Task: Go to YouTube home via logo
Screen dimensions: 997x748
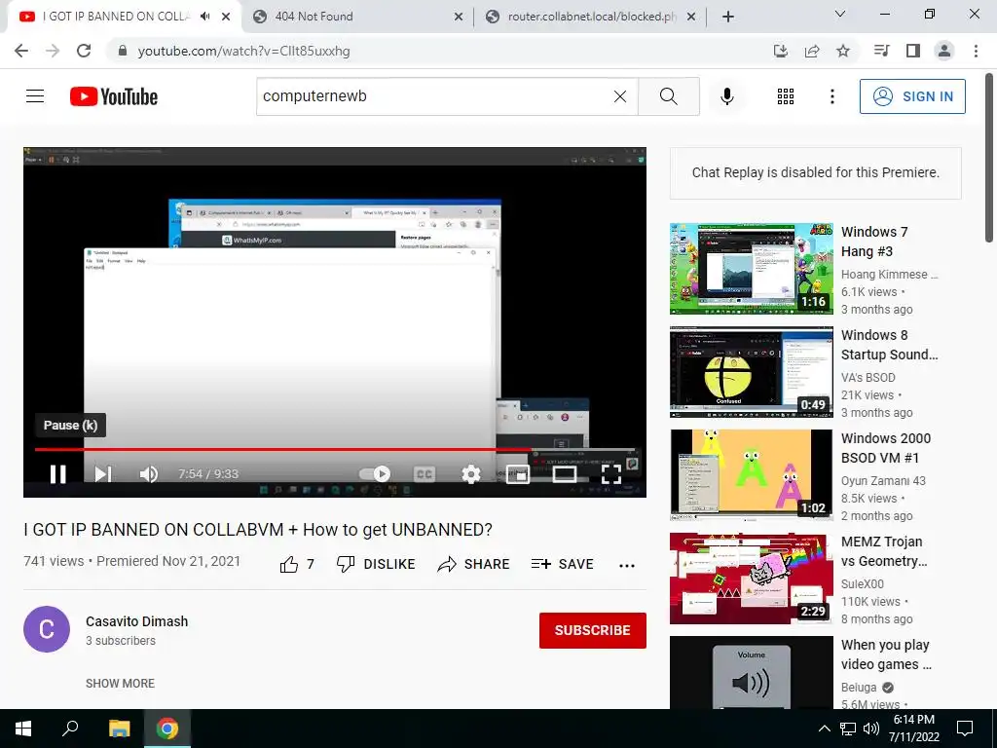Action: click(x=114, y=96)
